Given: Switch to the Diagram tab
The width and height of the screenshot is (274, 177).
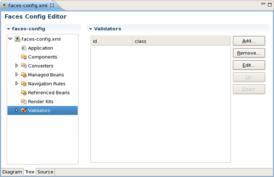Looking at the screenshot, I should 12,172.
